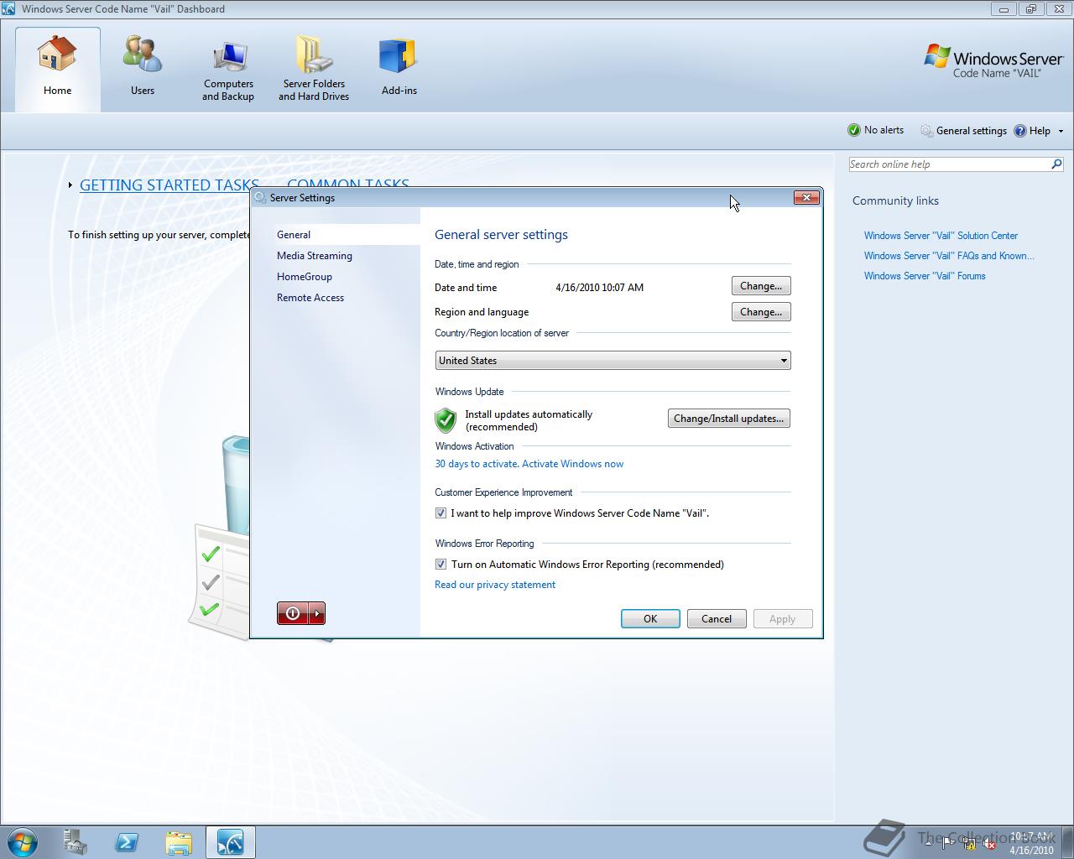Toggle help improve Windows Server checkbox
Screen dimensions: 1074x859
(441, 513)
